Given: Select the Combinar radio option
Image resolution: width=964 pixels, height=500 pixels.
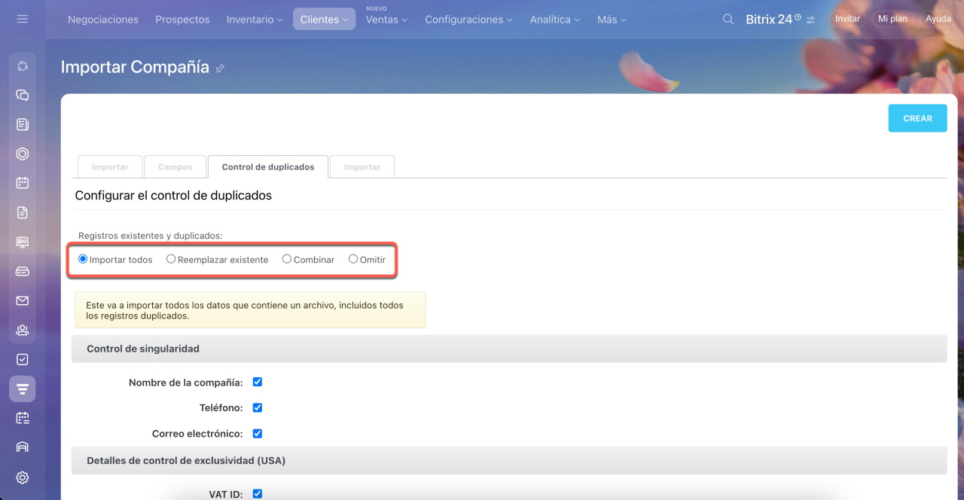Looking at the screenshot, I should coord(287,259).
